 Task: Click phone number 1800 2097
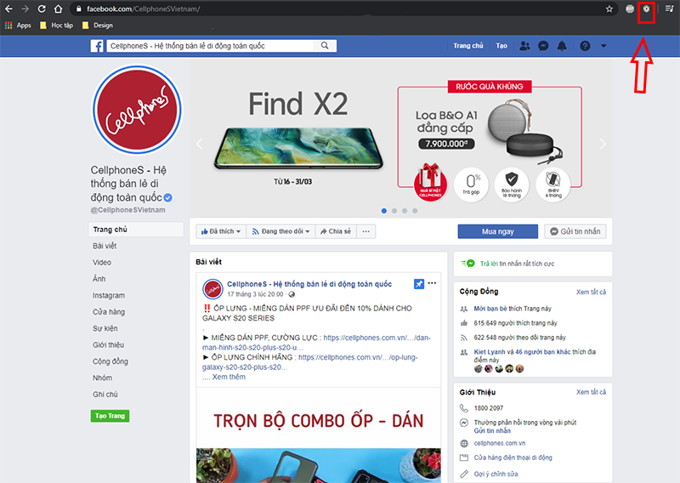pos(488,408)
